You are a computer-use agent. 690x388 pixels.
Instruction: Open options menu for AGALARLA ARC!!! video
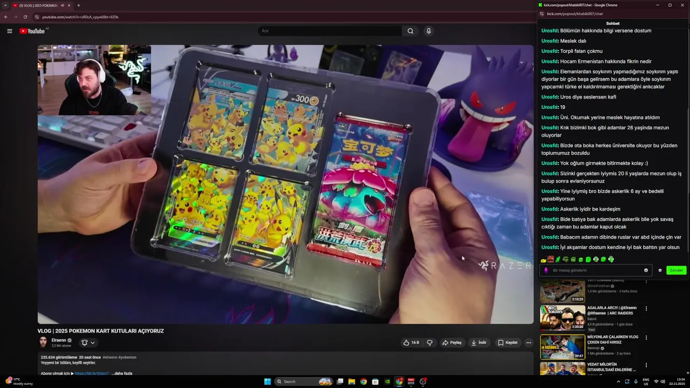[646, 309]
